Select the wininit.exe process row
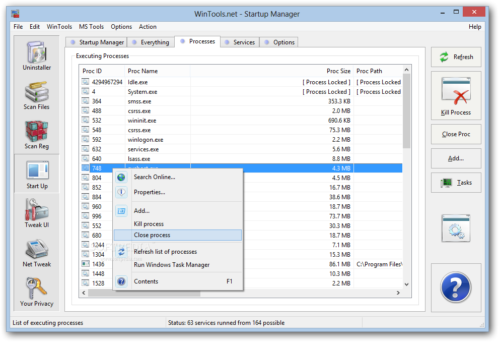The image size is (499, 342). pyautogui.click(x=241, y=121)
